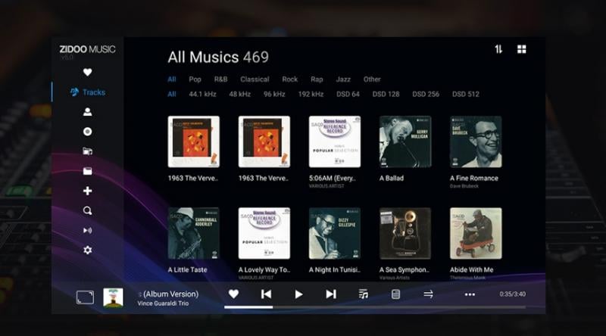The height and width of the screenshot is (336, 606).
Task: Click the All Musics 469 heading
Action: coord(218,58)
